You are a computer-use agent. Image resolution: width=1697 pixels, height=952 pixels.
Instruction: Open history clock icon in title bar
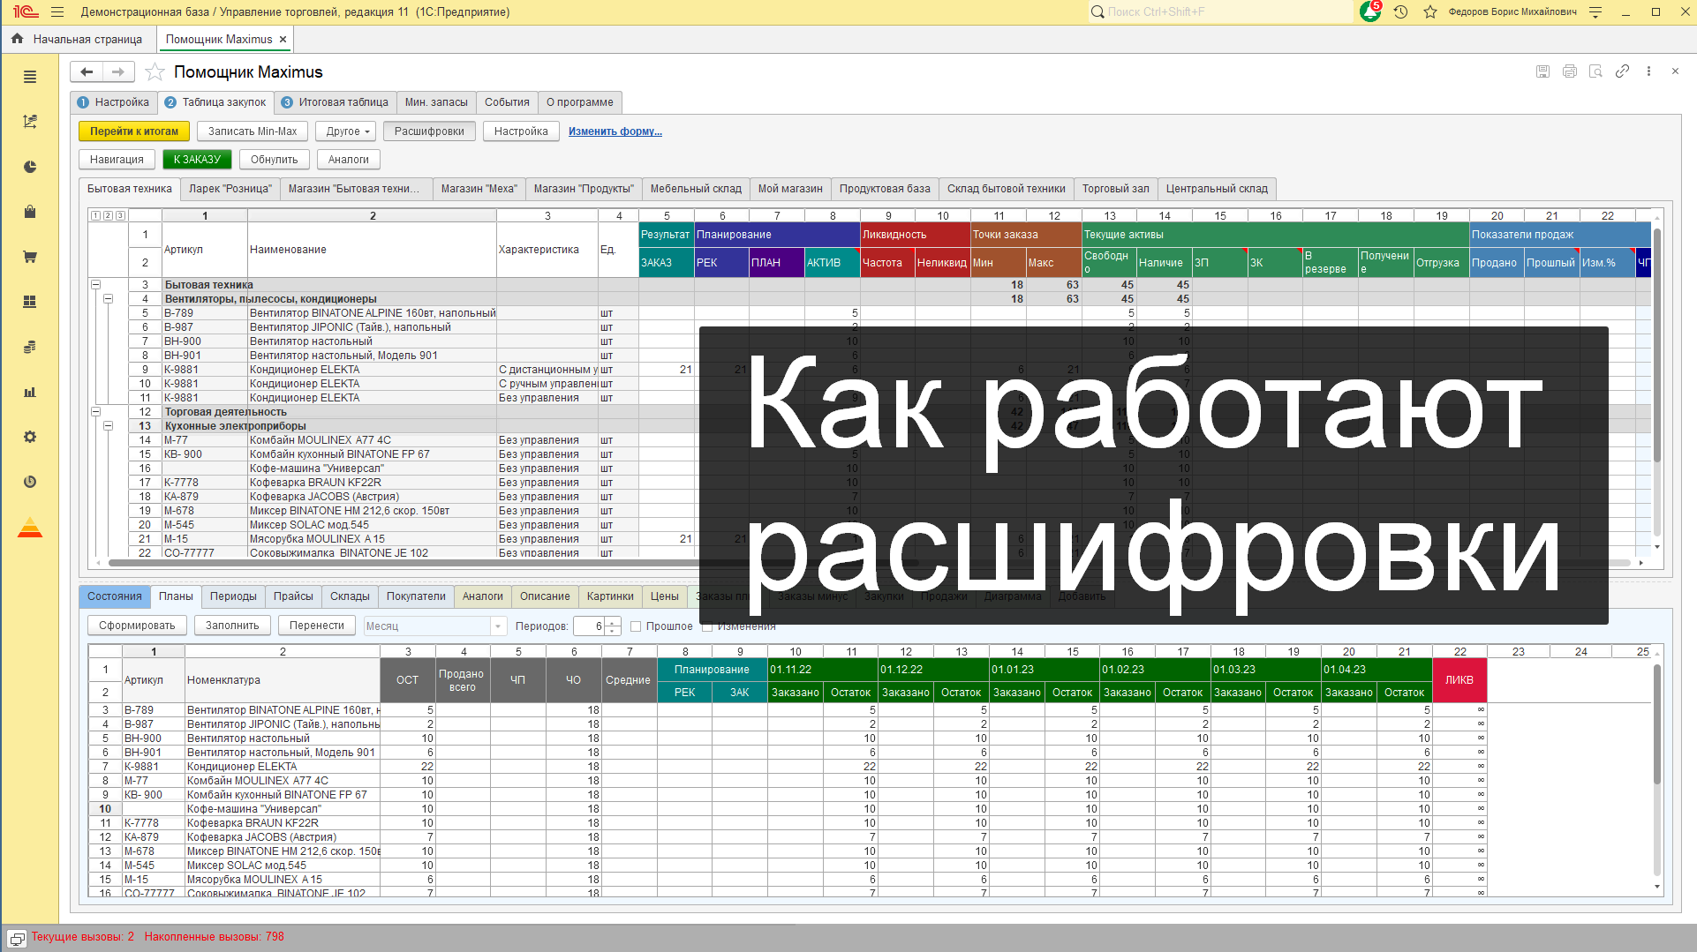point(1400,12)
